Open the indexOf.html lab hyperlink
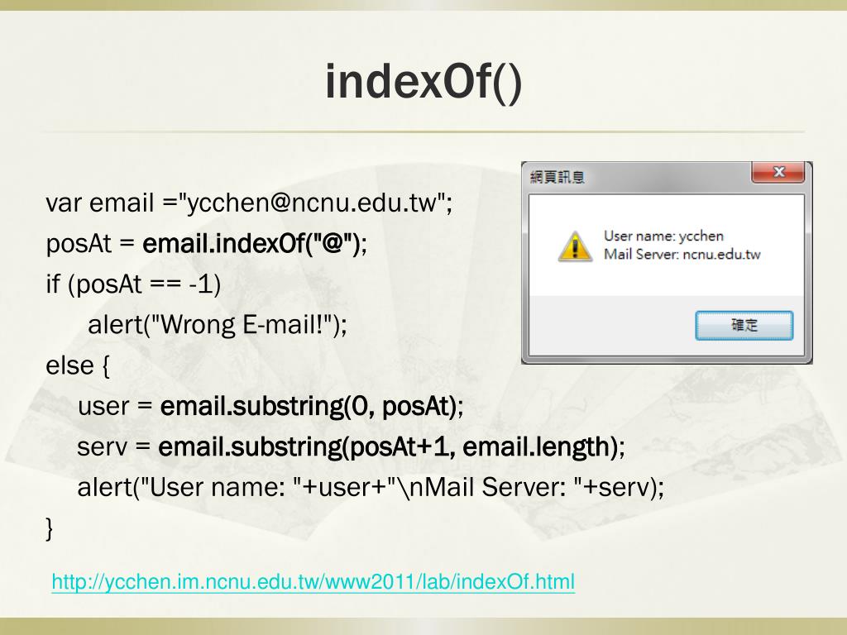The height and width of the screenshot is (635, 847). tap(313, 582)
